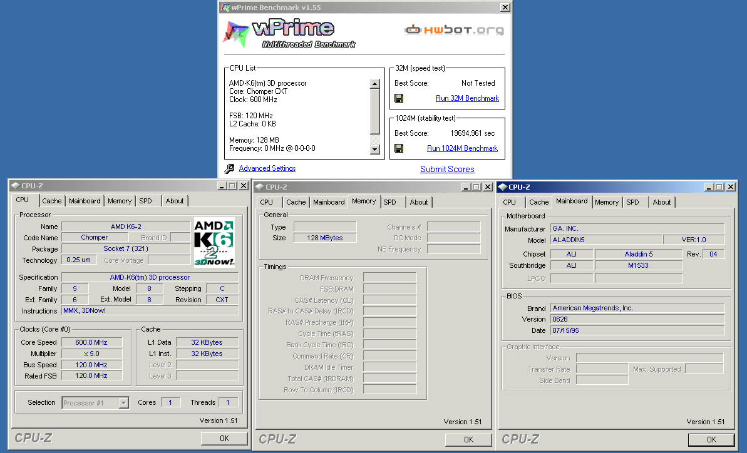Image resolution: width=747 pixels, height=453 pixels.
Task: Click OK in the middle CPU-Z Memory window
Action: 468,440
